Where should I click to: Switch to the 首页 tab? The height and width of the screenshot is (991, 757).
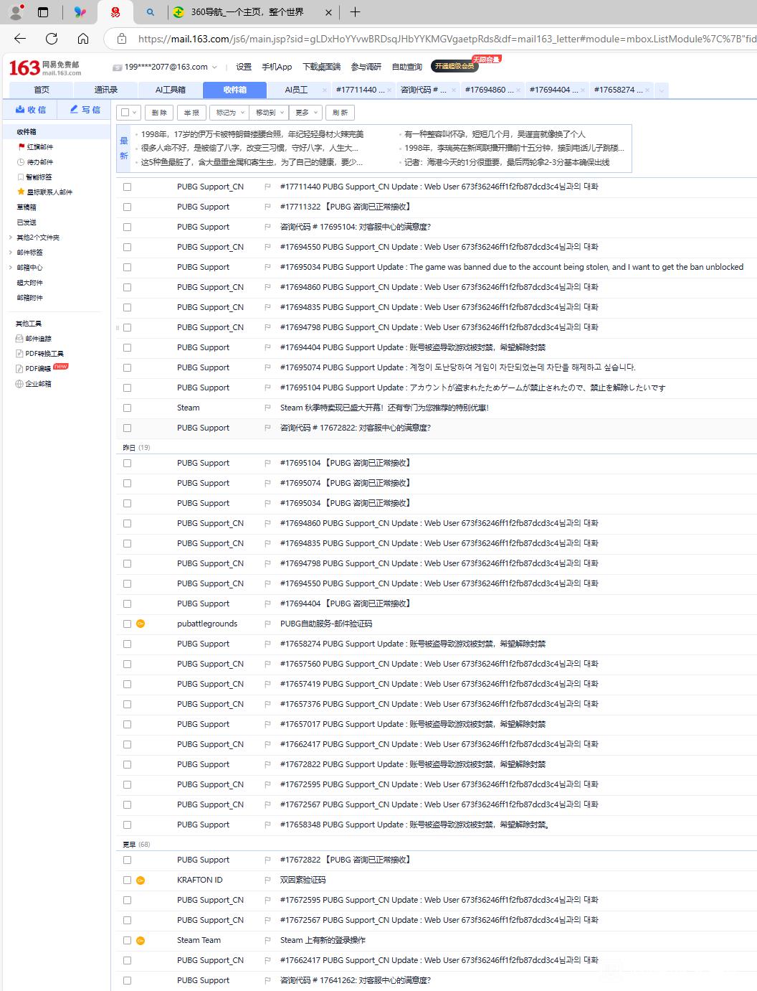42,90
